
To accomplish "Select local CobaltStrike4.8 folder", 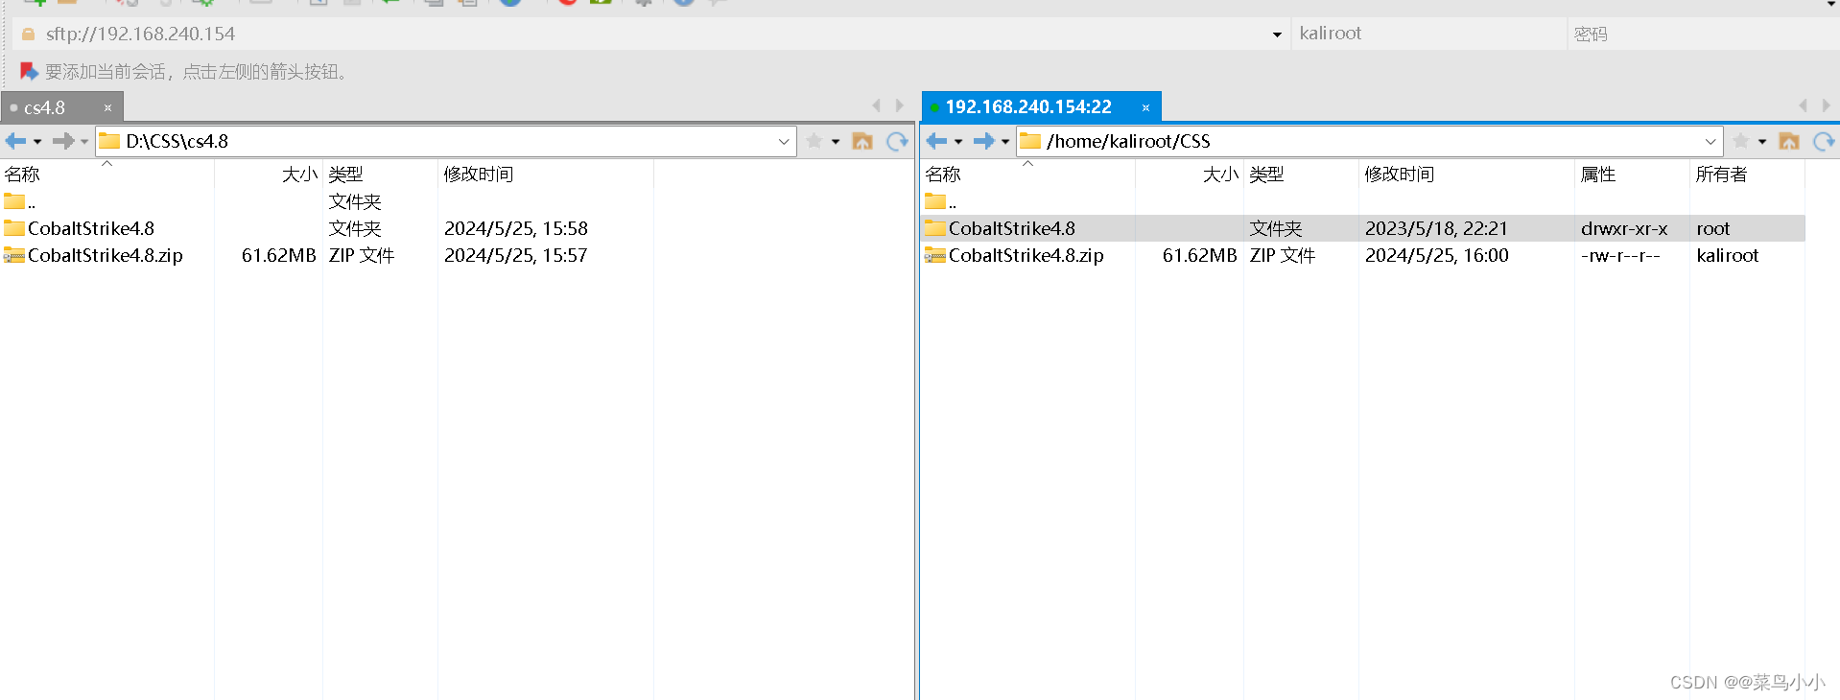I will point(79,228).
